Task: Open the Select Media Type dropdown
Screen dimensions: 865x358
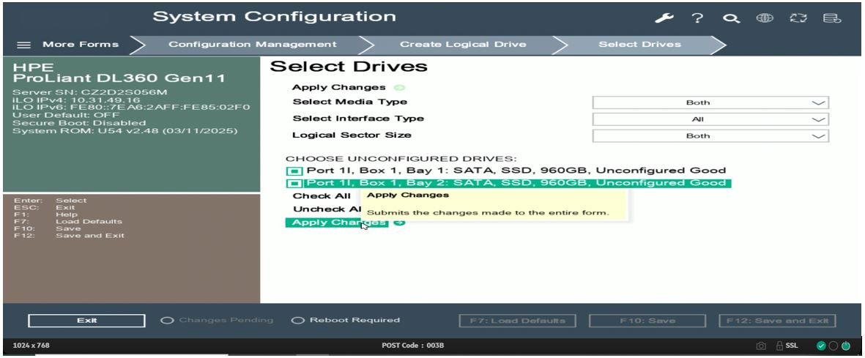Action: (x=710, y=102)
